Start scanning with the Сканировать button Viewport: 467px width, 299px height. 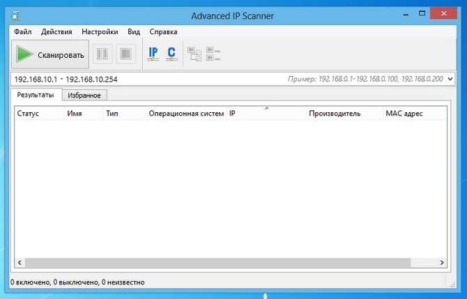coord(50,54)
